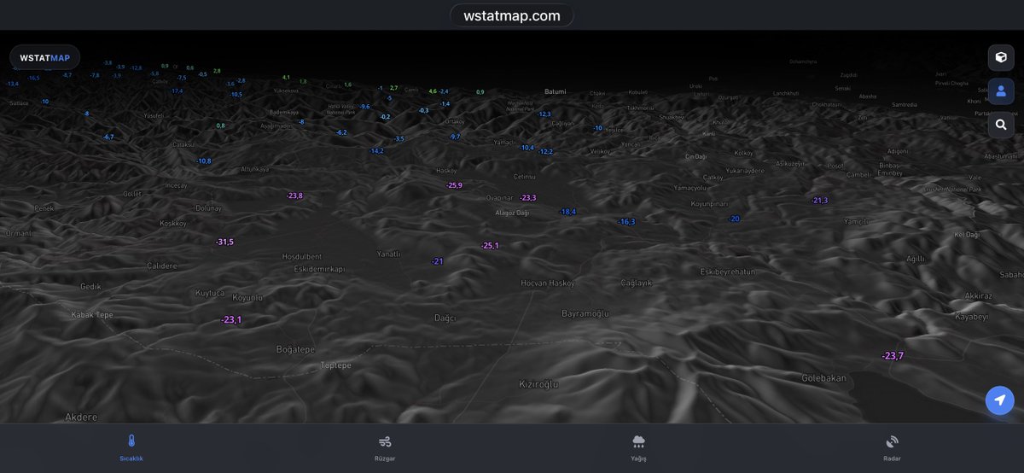Click the Koyunpınarı place label
The width and height of the screenshot is (1024, 473).
pyautogui.click(x=709, y=204)
